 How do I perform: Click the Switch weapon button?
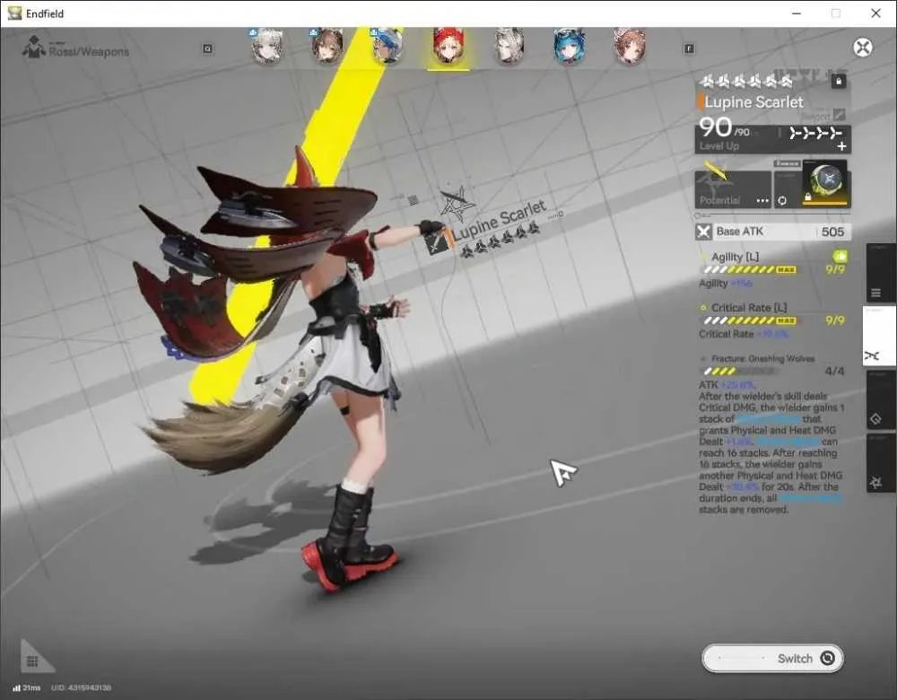click(x=772, y=658)
